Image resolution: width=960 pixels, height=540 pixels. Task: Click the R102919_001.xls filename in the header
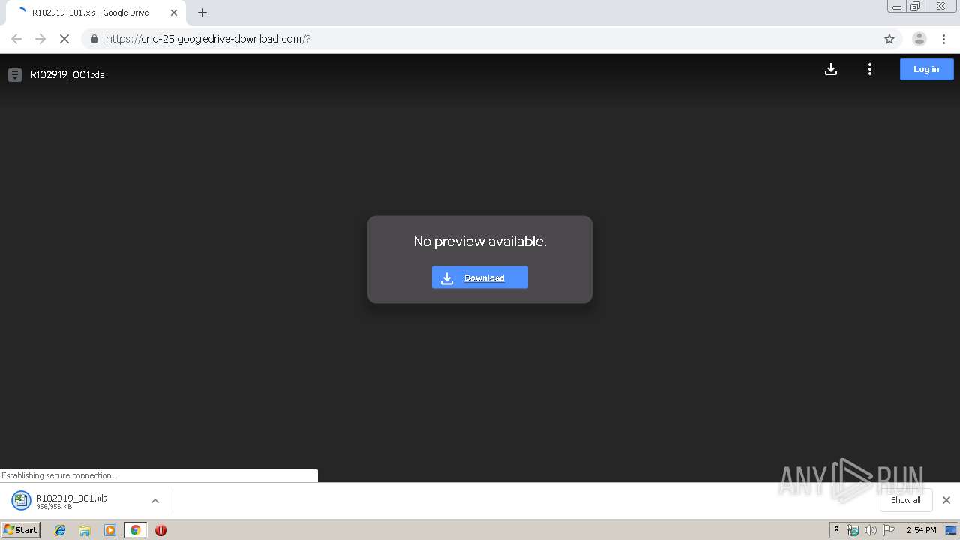(x=67, y=74)
